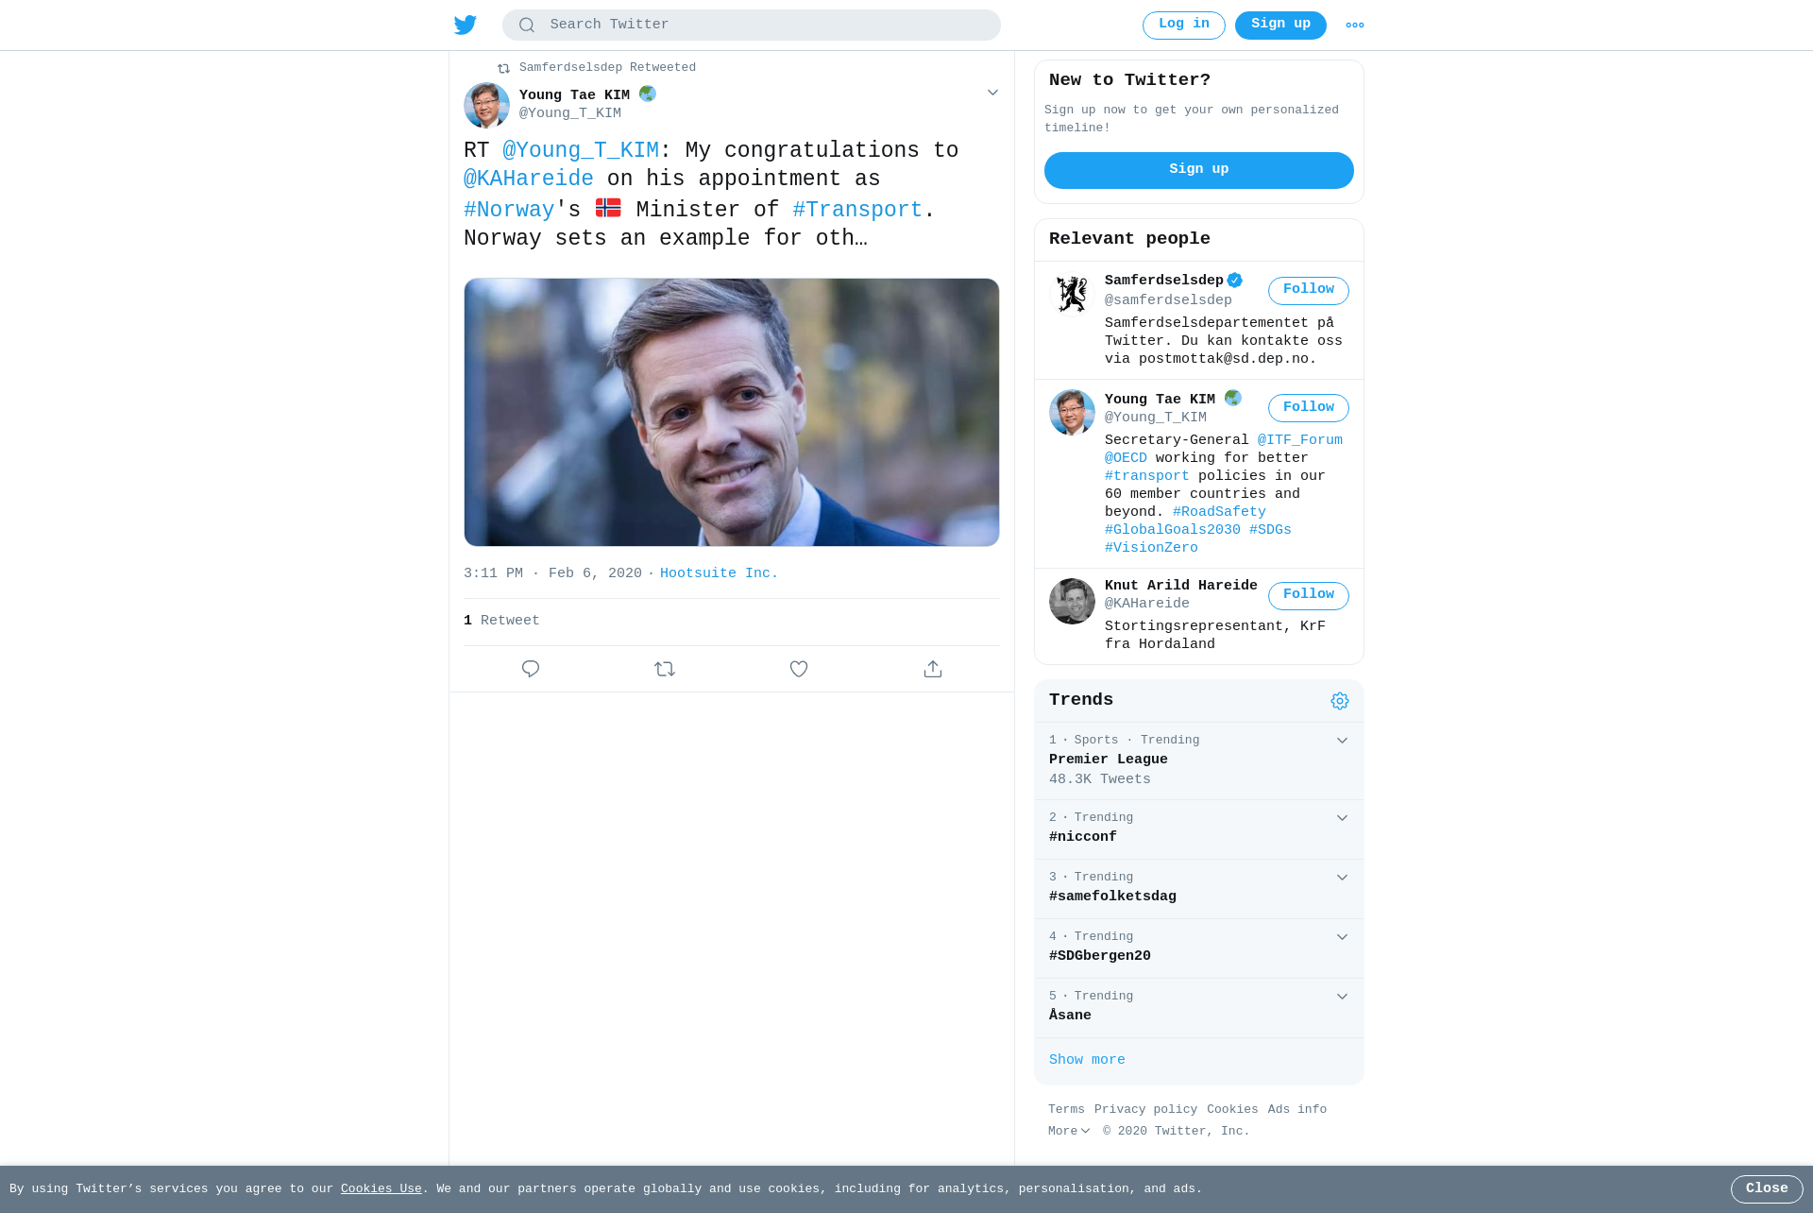Screen dimensions: 1813x1213
Task: Expand options for Premier League trend
Action: click(1342, 741)
